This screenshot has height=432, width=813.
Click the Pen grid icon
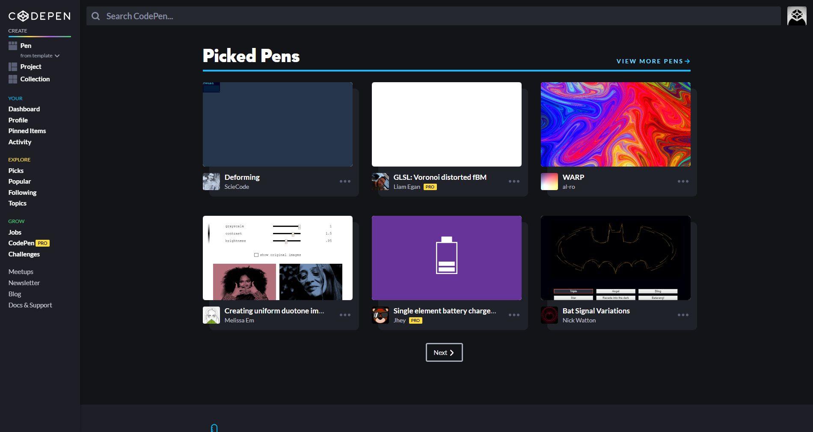(x=13, y=46)
